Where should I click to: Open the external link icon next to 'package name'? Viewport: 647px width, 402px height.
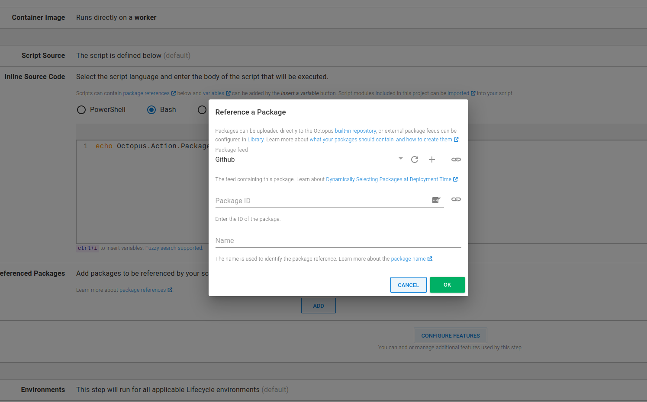click(429, 258)
